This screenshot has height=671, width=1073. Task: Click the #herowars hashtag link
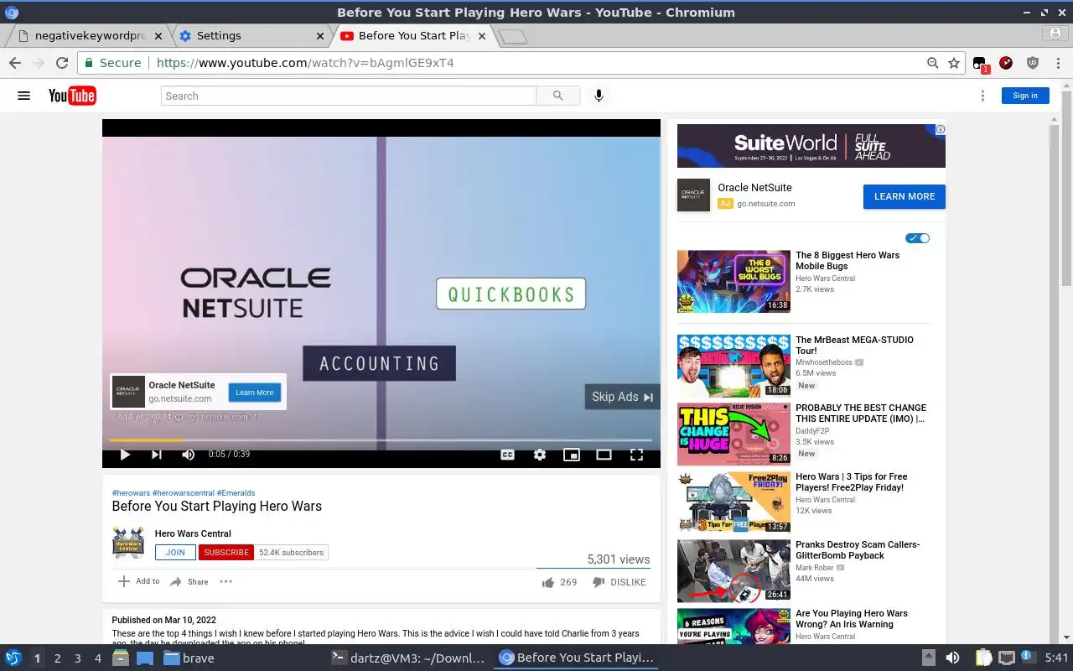coord(131,493)
